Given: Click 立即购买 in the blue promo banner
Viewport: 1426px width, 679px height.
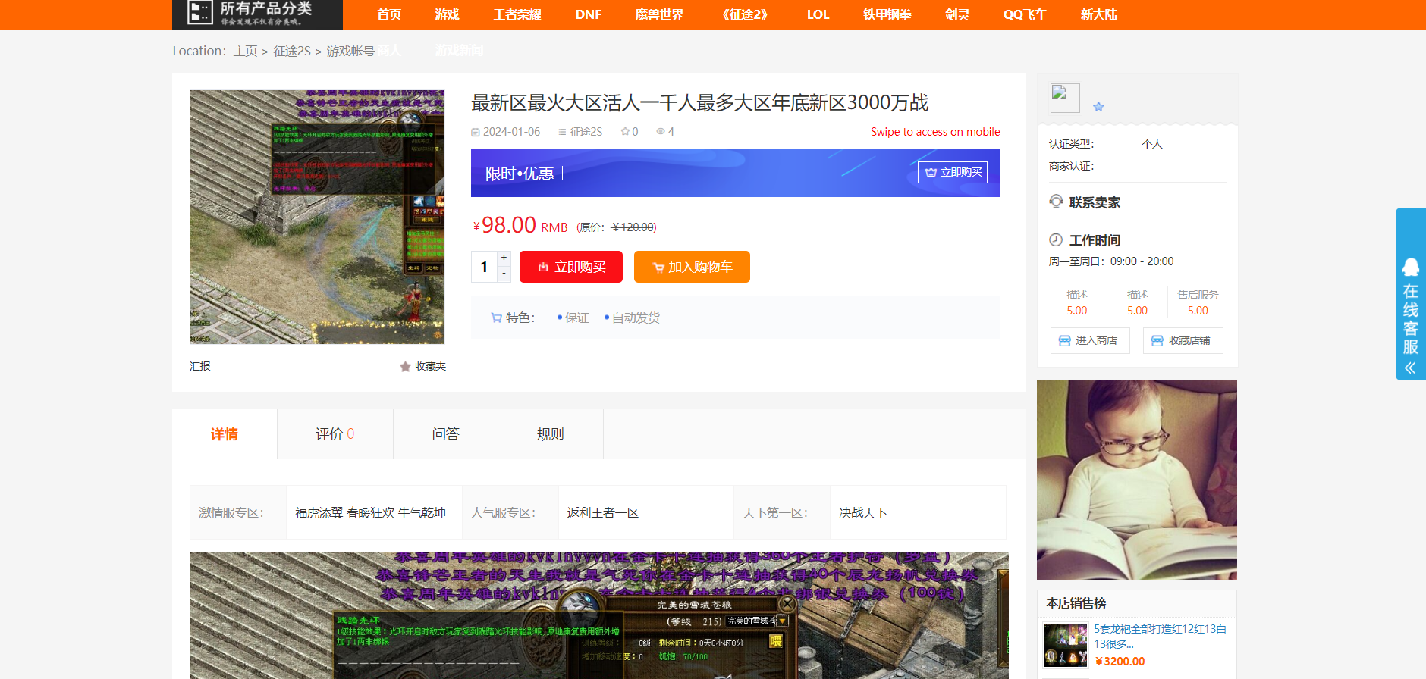Looking at the screenshot, I should point(953,172).
